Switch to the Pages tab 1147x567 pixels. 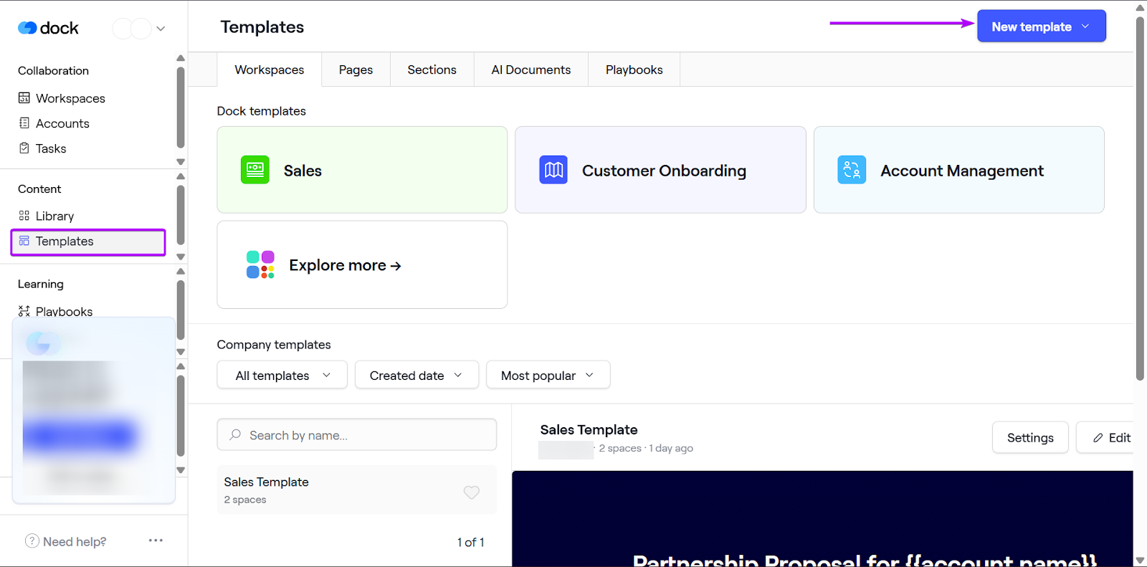356,70
